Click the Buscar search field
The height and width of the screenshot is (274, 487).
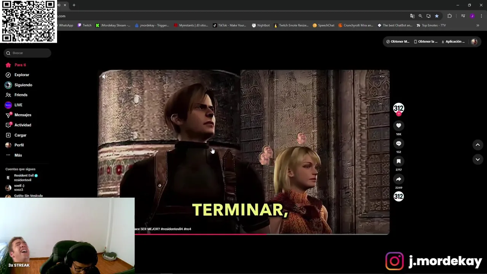tap(27, 53)
